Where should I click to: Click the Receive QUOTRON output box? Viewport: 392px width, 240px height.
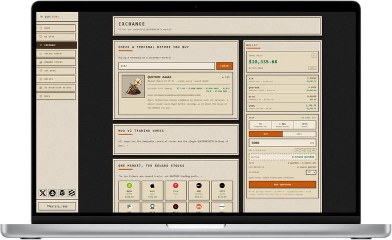tap(282, 157)
